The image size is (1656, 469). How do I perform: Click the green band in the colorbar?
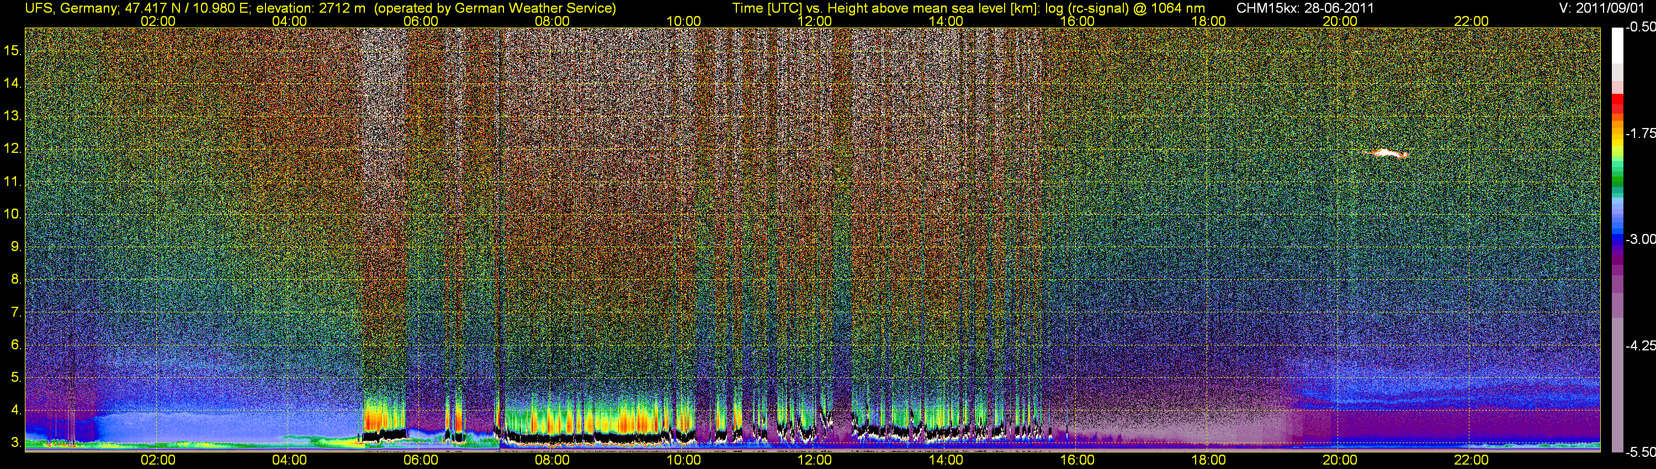[x=1617, y=183]
